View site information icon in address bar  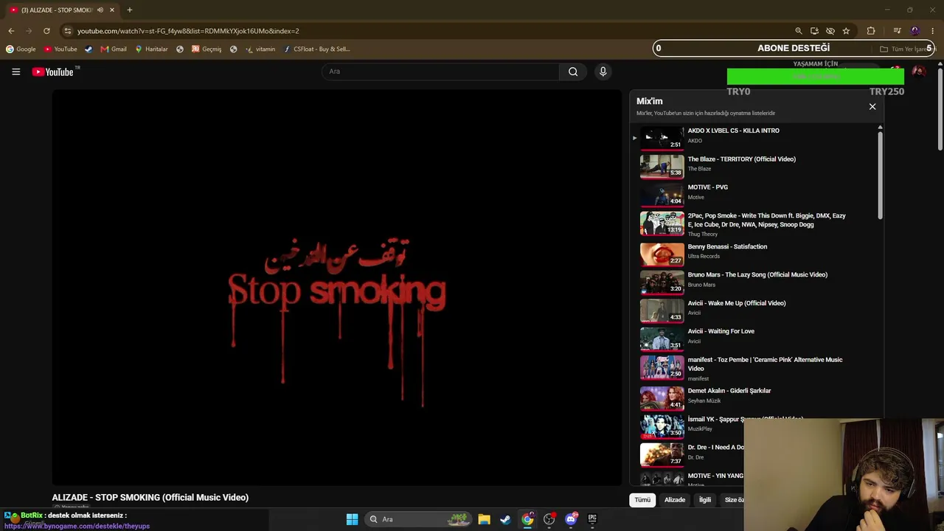67,31
